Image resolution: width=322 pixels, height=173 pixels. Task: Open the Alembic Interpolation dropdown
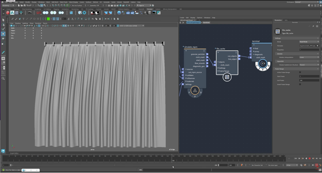coord(309,58)
